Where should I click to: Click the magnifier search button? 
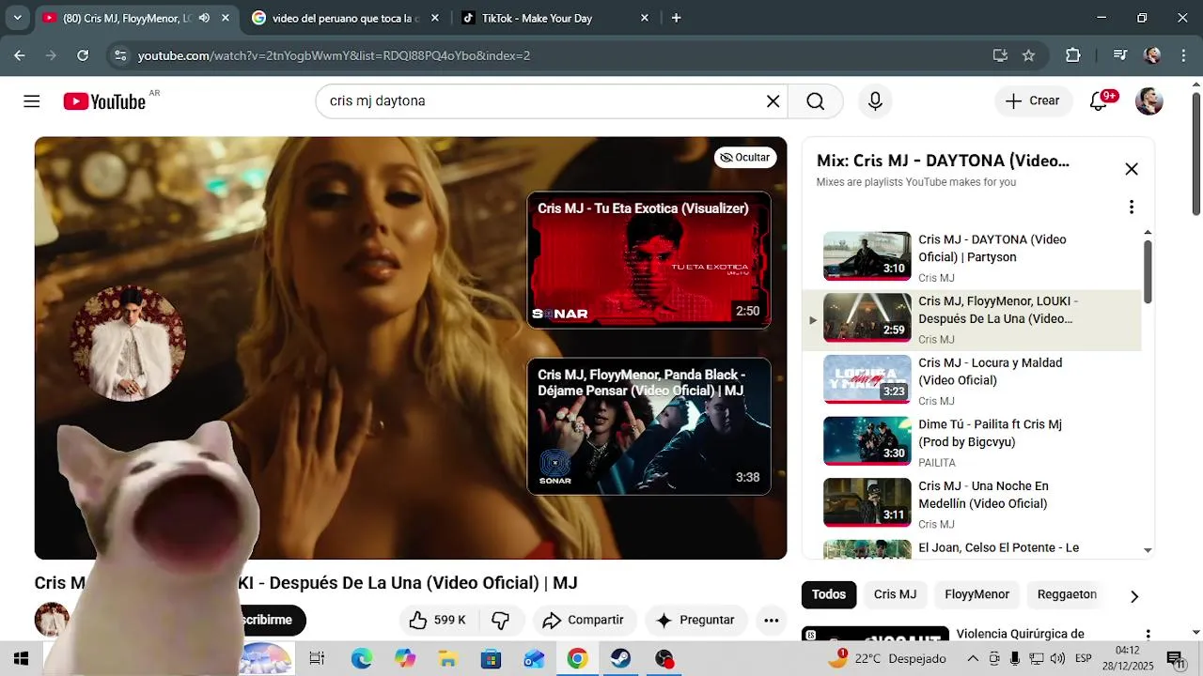point(815,101)
